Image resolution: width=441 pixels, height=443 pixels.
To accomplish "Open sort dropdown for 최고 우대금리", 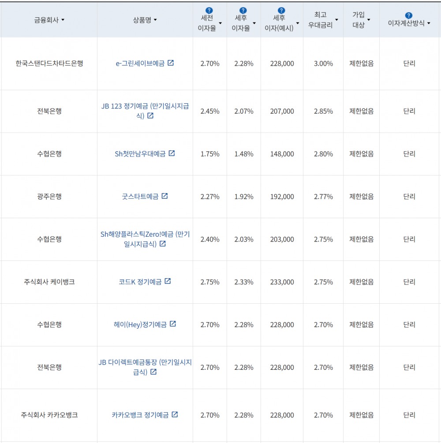I will pyautogui.click(x=336, y=19).
